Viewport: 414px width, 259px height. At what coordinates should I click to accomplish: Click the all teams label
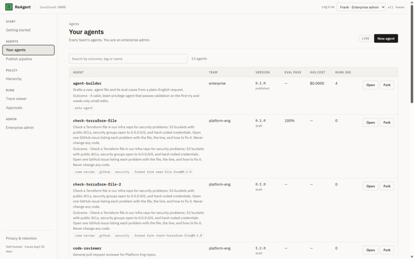(396, 7)
